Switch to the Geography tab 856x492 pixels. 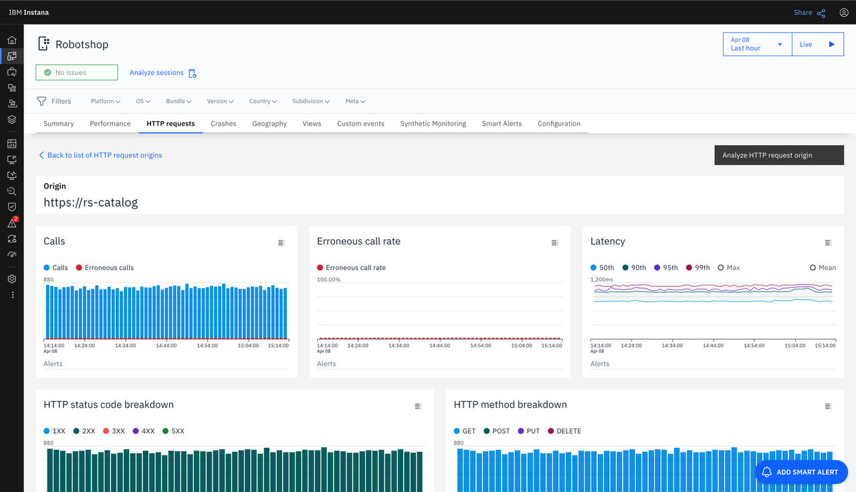point(270,124)
